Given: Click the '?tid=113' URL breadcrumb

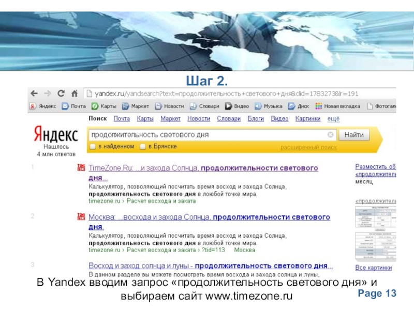Looking at the screenshot, I should (213, 250).
